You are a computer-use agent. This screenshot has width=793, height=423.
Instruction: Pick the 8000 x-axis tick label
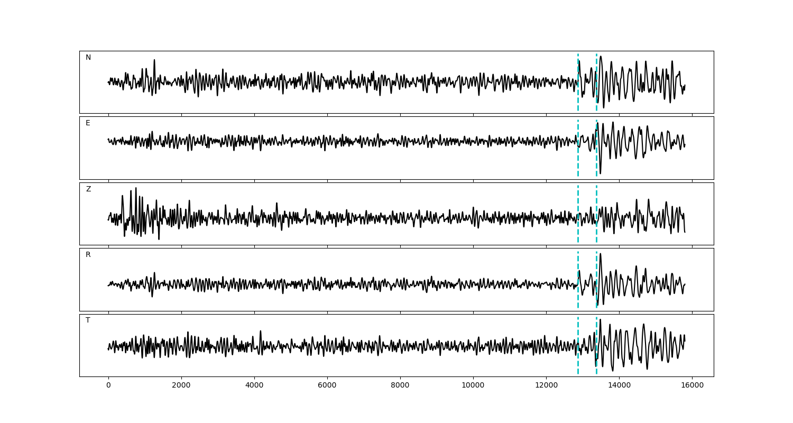point(400,386)
